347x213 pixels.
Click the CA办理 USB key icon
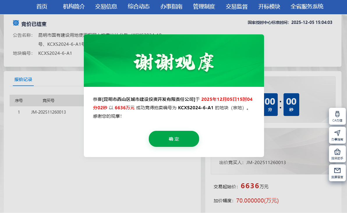coord(337,114)
